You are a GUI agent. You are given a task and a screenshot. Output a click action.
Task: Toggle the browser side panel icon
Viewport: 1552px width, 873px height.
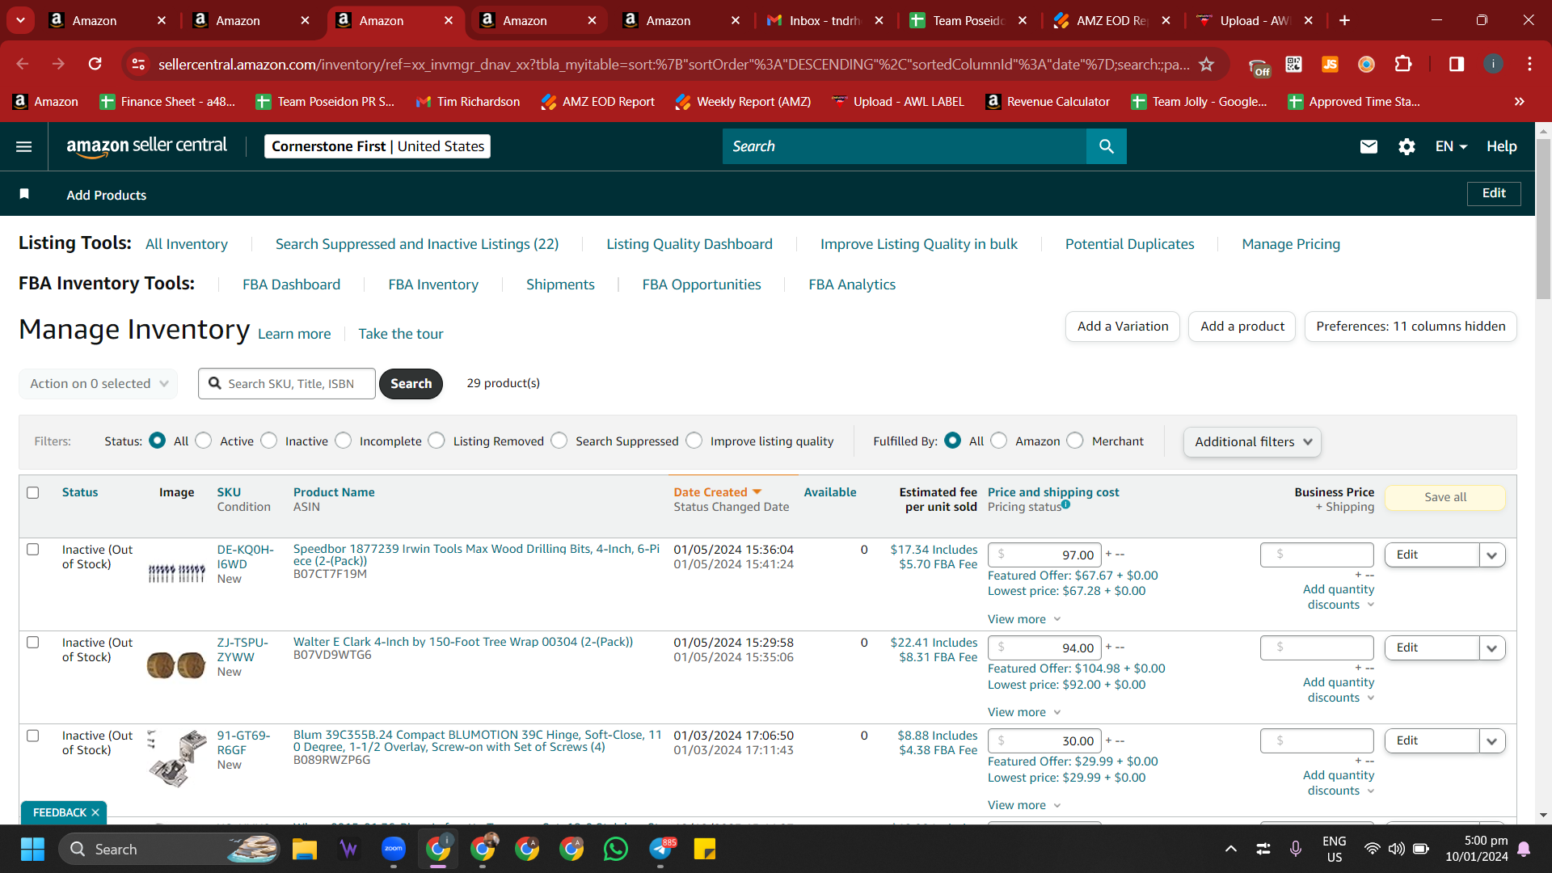pyautogui.click(x=1457, y=64)
